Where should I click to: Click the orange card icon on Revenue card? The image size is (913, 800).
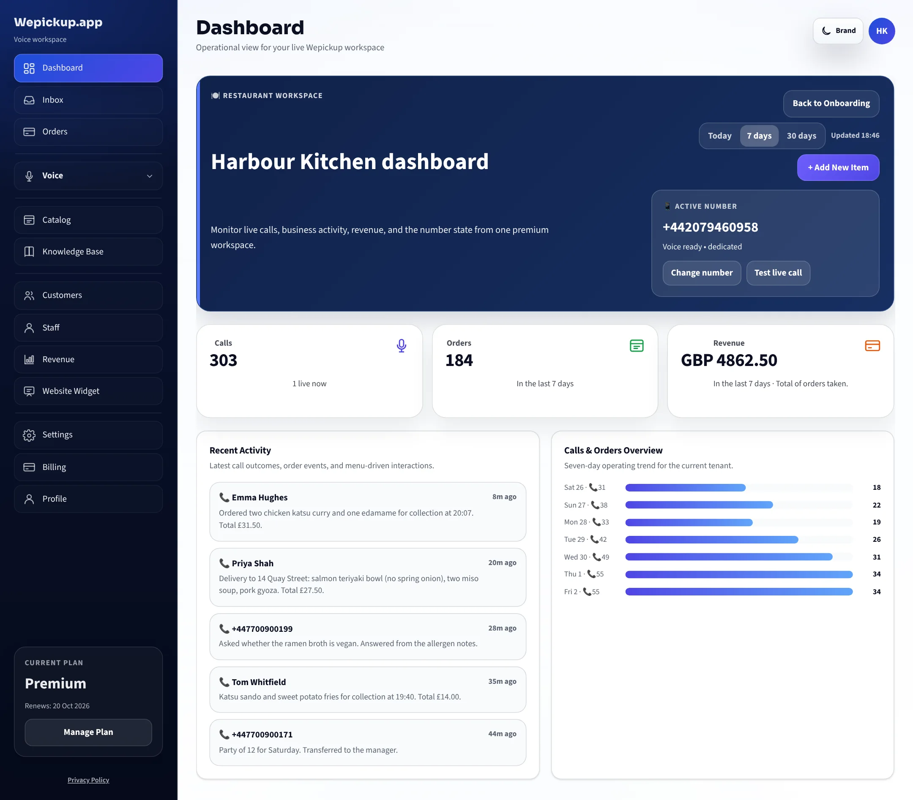(872, 346)
